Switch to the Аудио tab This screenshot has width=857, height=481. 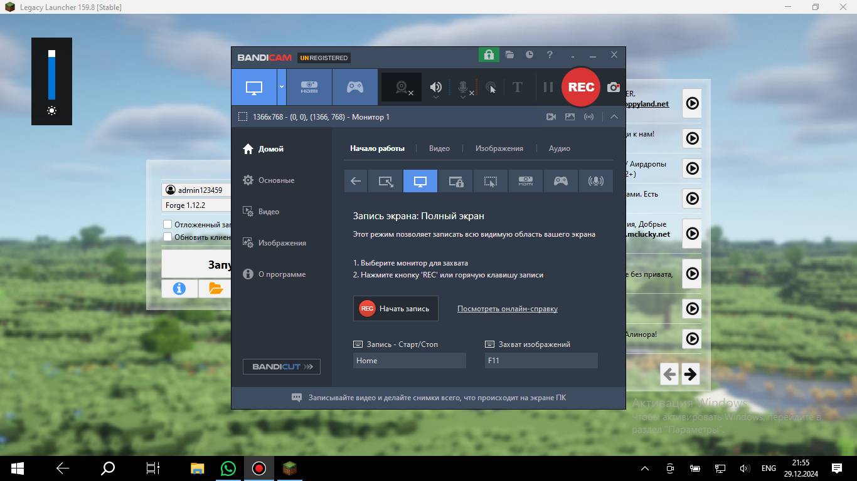click(x=560, y=148)
